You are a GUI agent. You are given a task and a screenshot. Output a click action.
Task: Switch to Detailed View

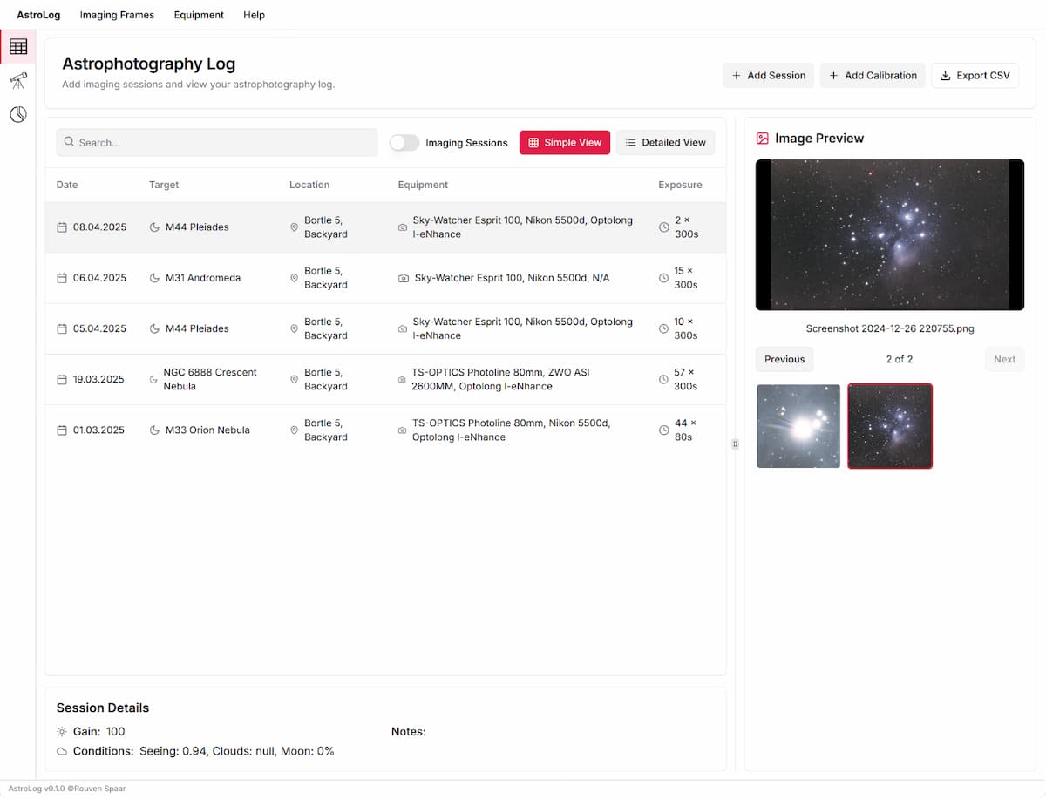tap(665, 143)
